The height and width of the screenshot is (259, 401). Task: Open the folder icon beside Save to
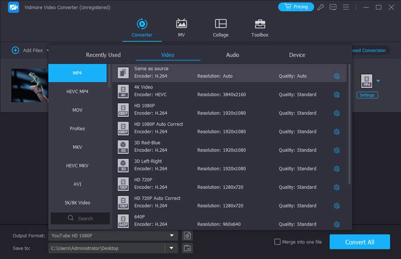187,248
